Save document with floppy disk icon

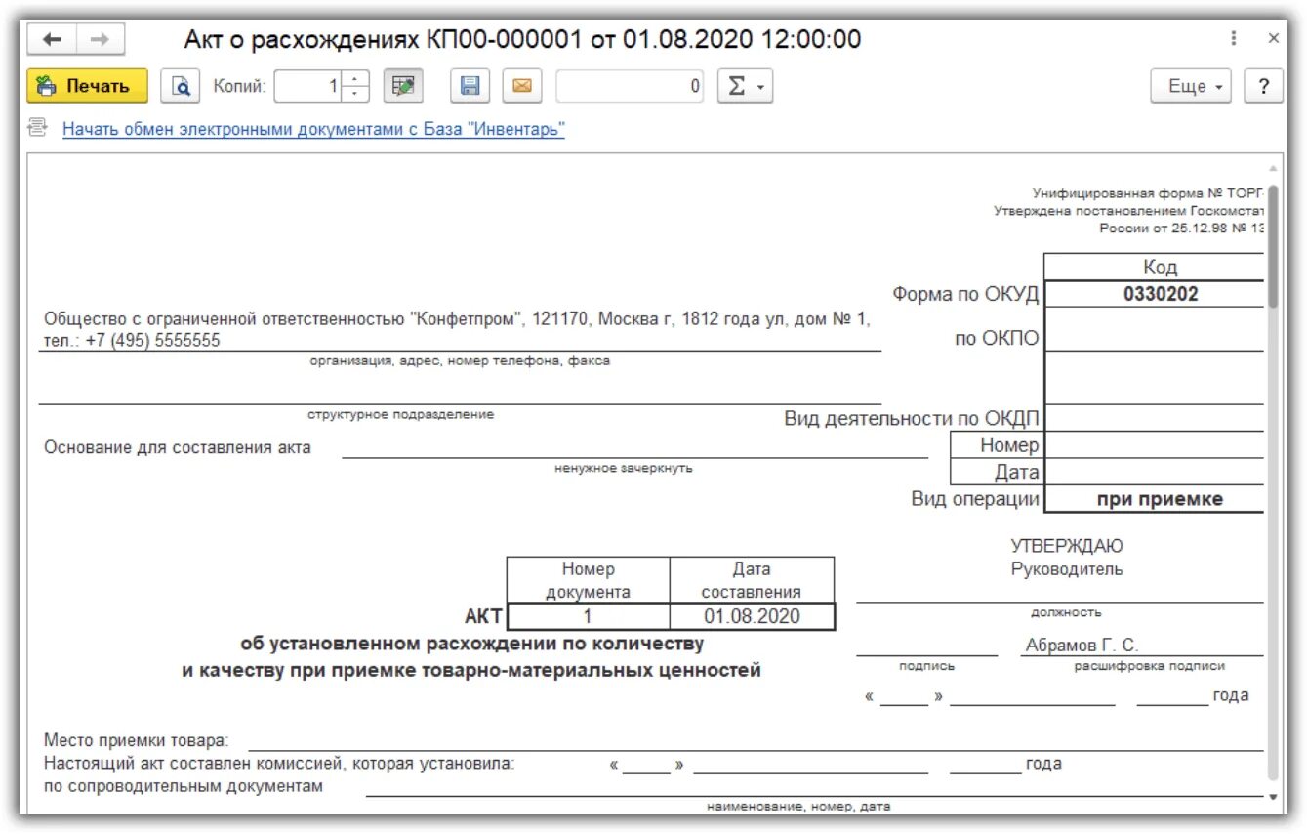pyautogui.click(x=470, y=86)
